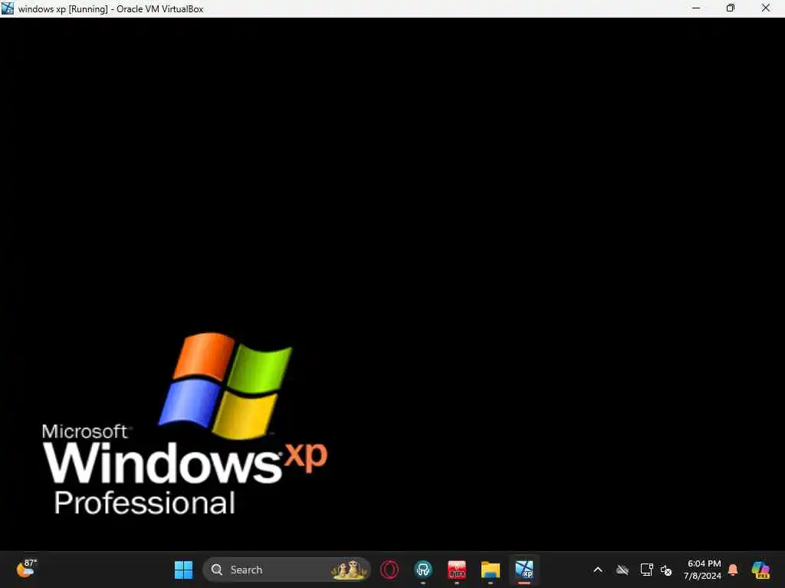785x588 pixels.
Task: Open File Explorer from the taskbar
Action: [x=490, y=570]
